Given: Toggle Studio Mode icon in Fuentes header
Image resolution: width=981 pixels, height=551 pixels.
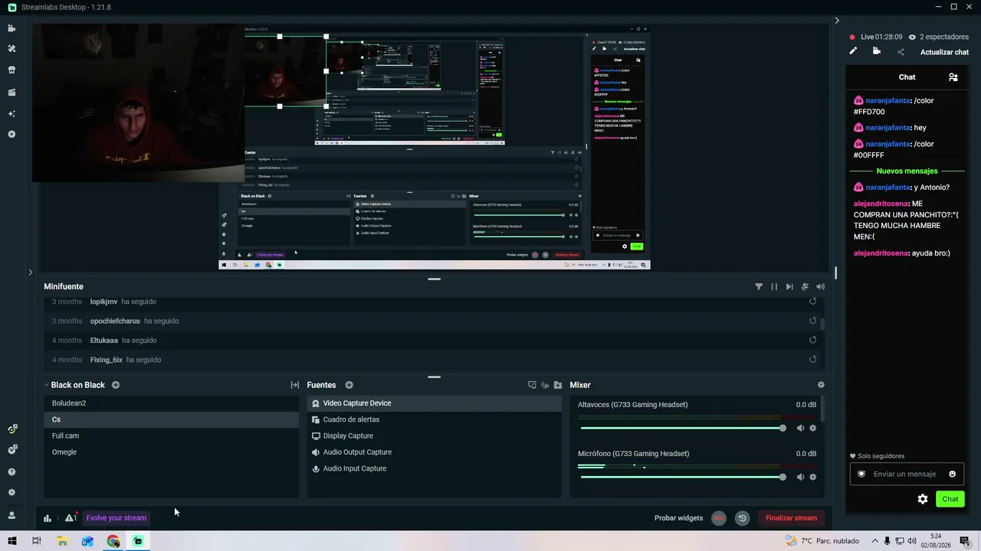Looking at the screenshot, I should coord(532,385).
